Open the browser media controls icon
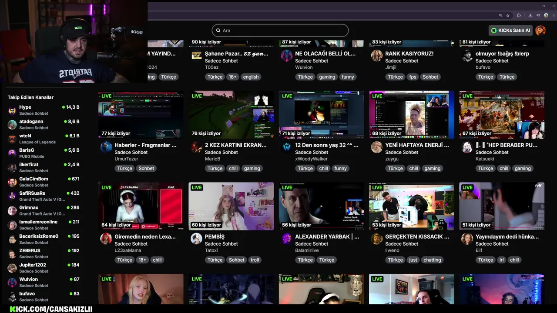 [x=538, y=15]
